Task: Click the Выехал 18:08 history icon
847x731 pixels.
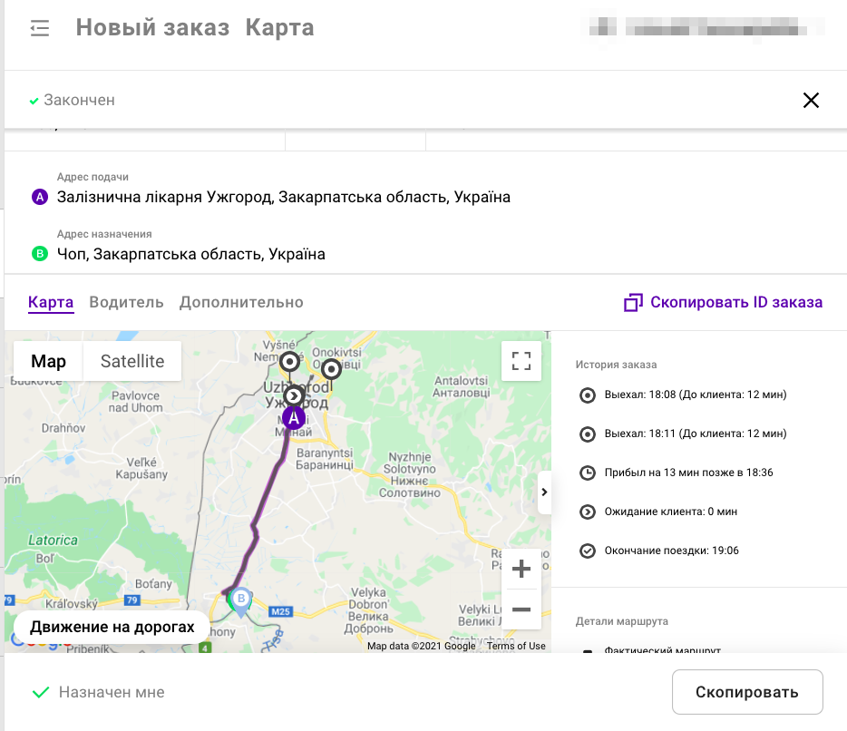Action: (587, 395)
